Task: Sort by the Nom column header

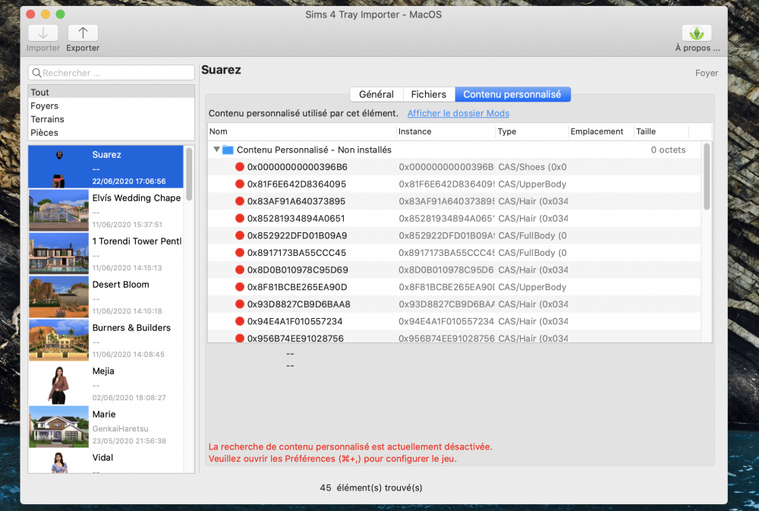Action: coord(301,131)
